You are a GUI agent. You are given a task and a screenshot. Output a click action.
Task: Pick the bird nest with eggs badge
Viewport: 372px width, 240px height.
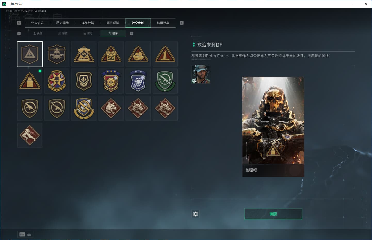coord(138,54)
